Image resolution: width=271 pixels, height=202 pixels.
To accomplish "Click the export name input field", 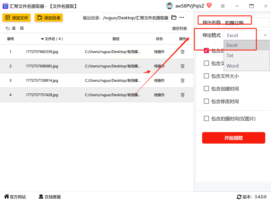I will [x=247, y=22].
